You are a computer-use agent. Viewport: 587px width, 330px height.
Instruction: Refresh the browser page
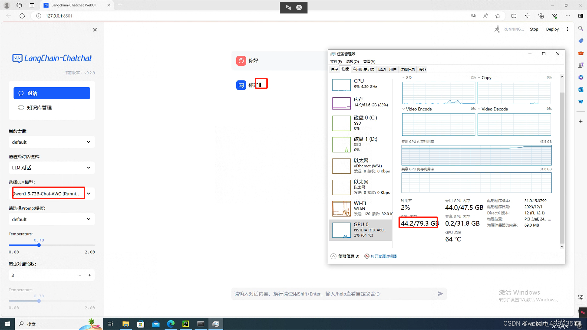[x=22, y=16]
